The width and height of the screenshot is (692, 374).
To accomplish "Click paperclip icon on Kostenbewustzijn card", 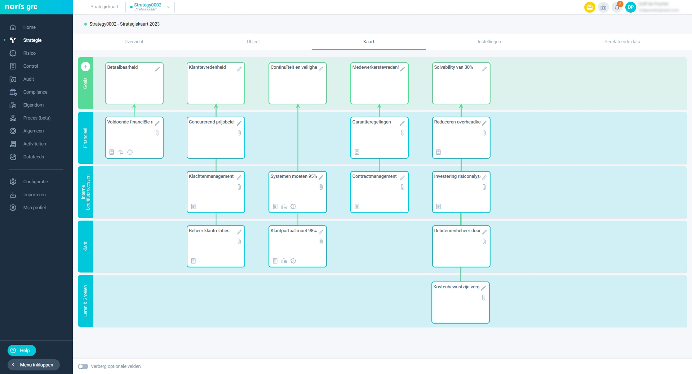I will point(483,298).
